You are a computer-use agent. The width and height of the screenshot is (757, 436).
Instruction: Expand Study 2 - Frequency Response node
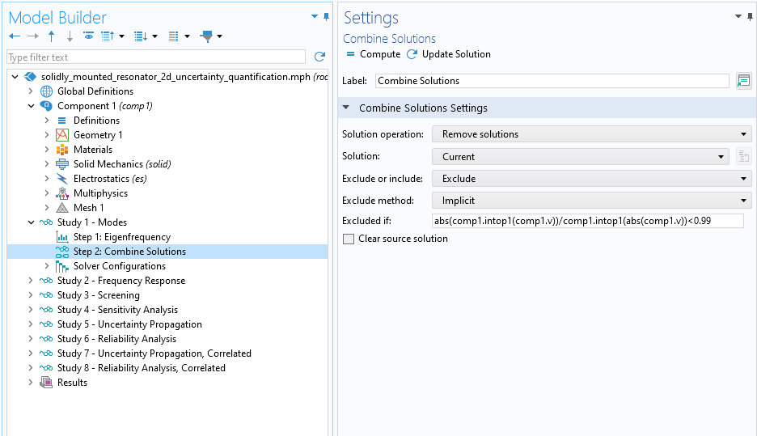coord(31,281)
